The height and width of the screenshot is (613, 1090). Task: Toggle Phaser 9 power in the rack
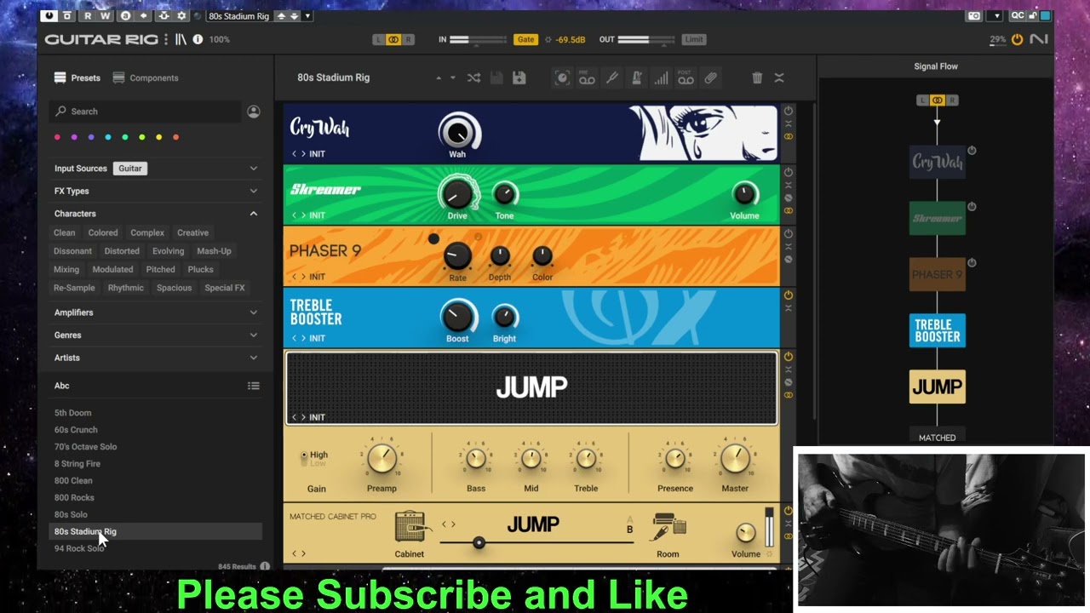(789, 233)
